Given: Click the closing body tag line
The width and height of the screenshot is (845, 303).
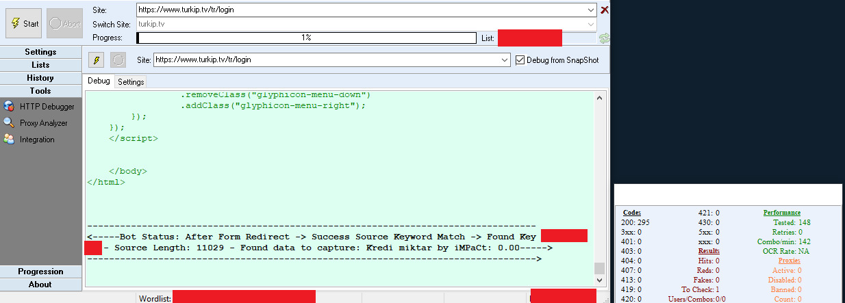Looking at the screenshot, I should pyautogui.click(x=128, y=171).
